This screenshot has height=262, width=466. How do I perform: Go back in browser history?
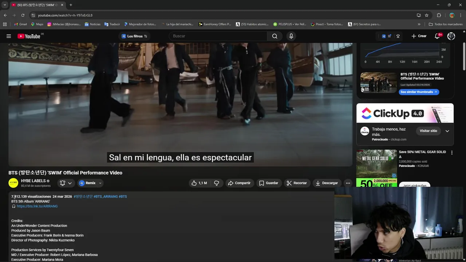click(5, 15)
